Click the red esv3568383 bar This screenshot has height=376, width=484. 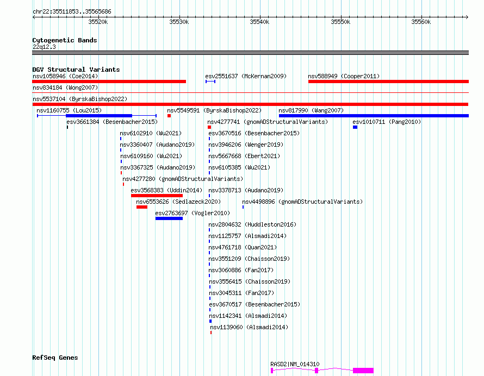tap(157, 196)
